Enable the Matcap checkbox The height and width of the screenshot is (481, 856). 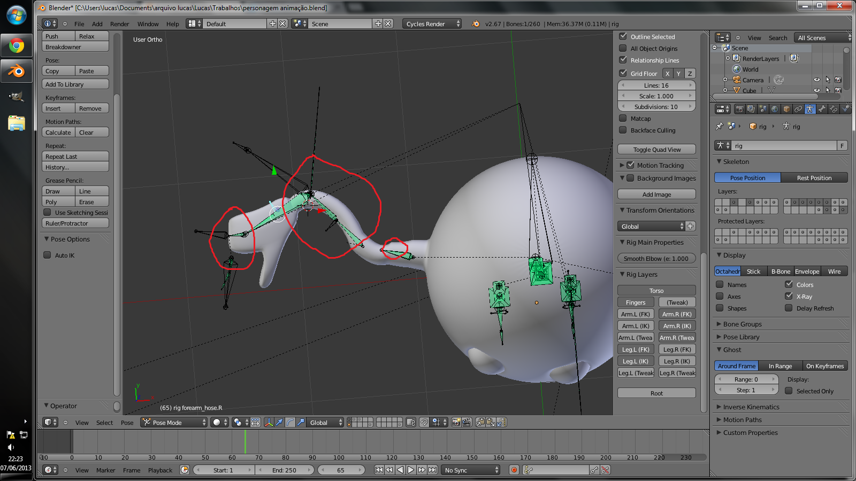(x=623, y=118)
